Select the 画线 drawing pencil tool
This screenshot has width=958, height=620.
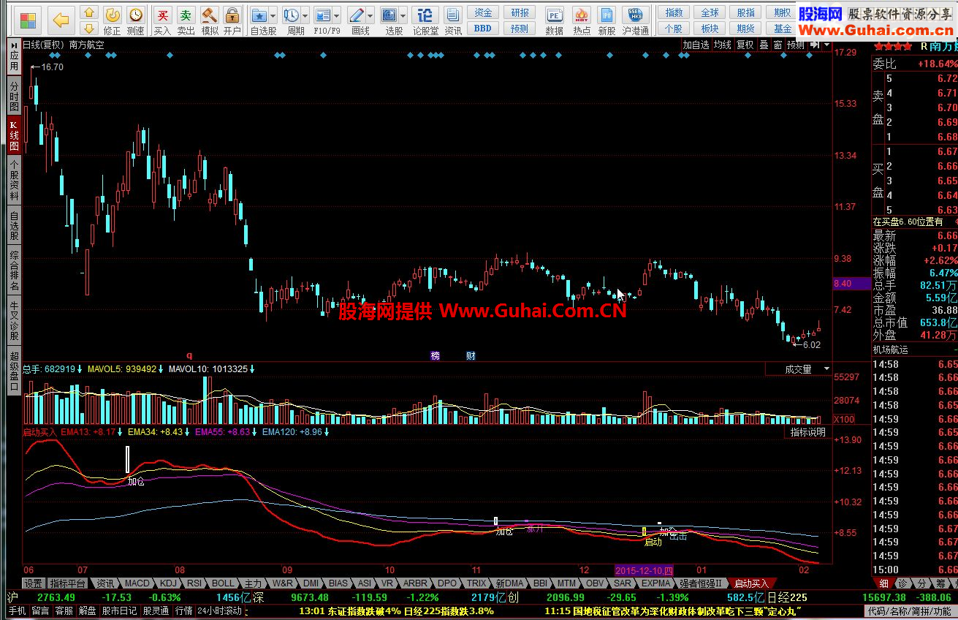point(356,15)
